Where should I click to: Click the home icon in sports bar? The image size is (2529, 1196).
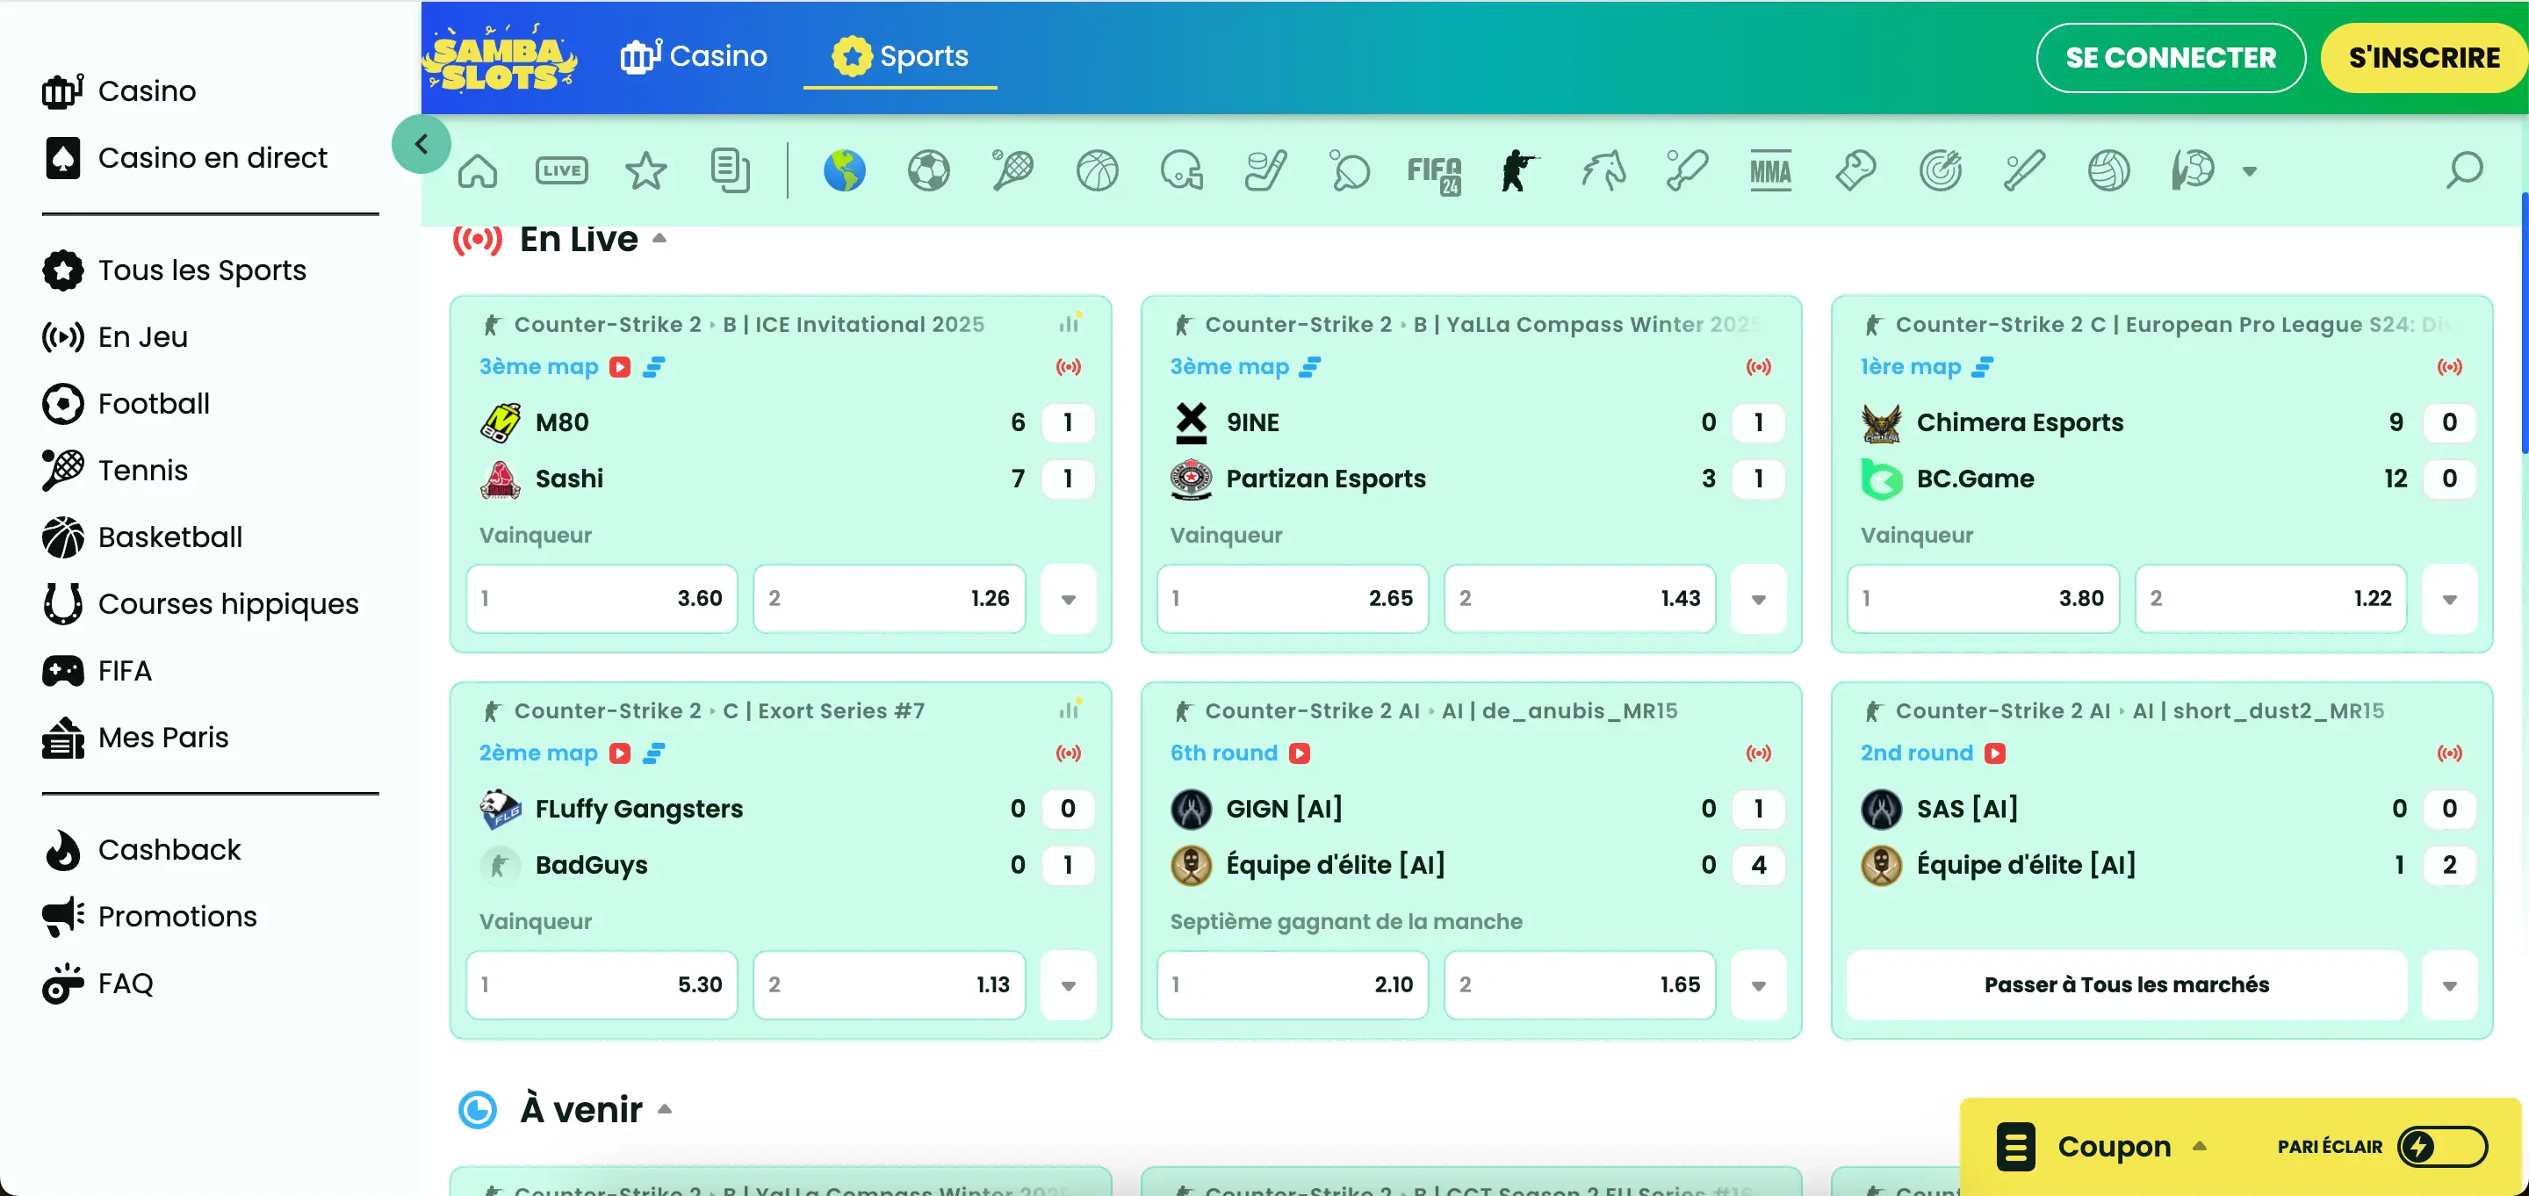(477, 171)
